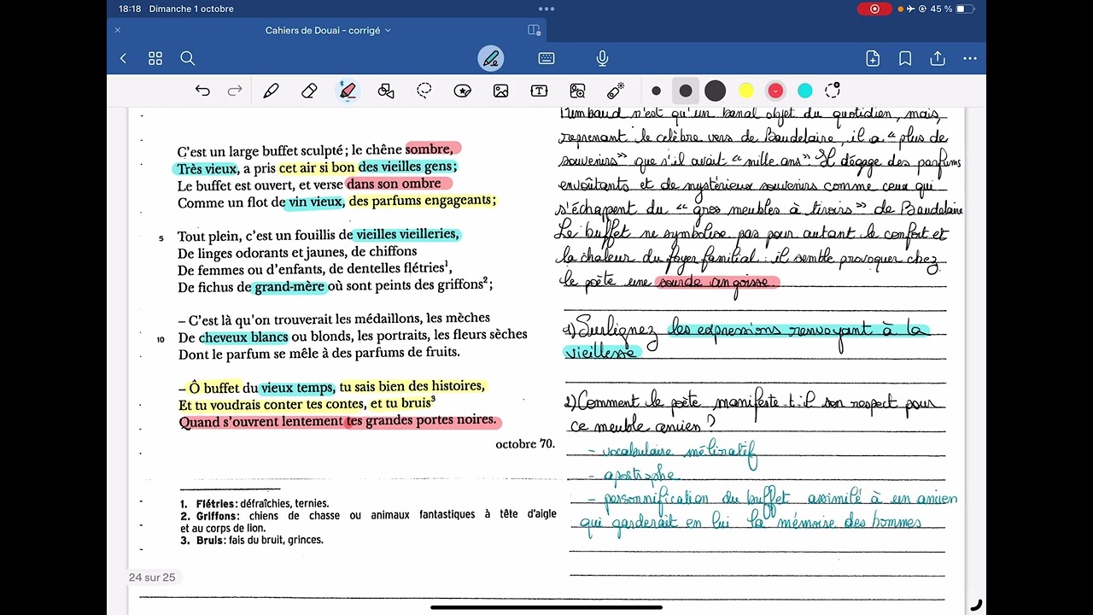Tap the phrase des parfums engageants
This screenshot has height=615, width=1093.
point(422,201)
